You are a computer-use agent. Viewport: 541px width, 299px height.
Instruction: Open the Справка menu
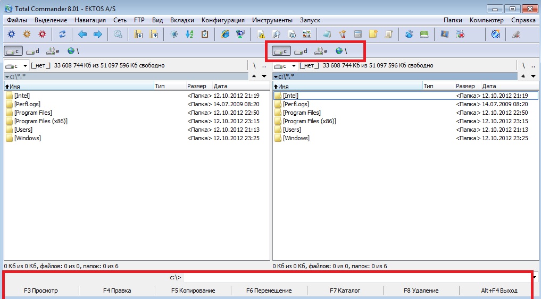[x=523, y=20]
